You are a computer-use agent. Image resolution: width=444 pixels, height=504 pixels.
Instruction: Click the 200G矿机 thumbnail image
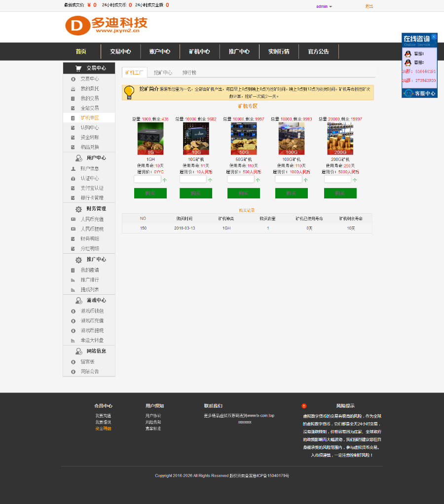tap(340, 139)
